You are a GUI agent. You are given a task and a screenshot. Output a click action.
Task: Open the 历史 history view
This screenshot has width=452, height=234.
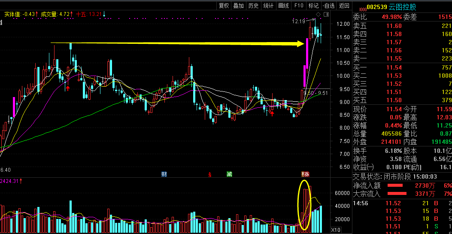pyautogui.click(x=253, y=6)
